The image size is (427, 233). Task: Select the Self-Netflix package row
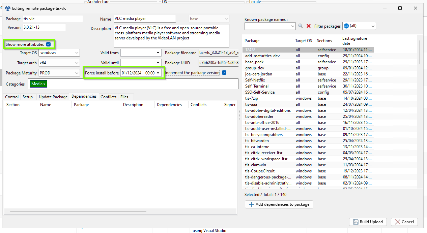308,80
